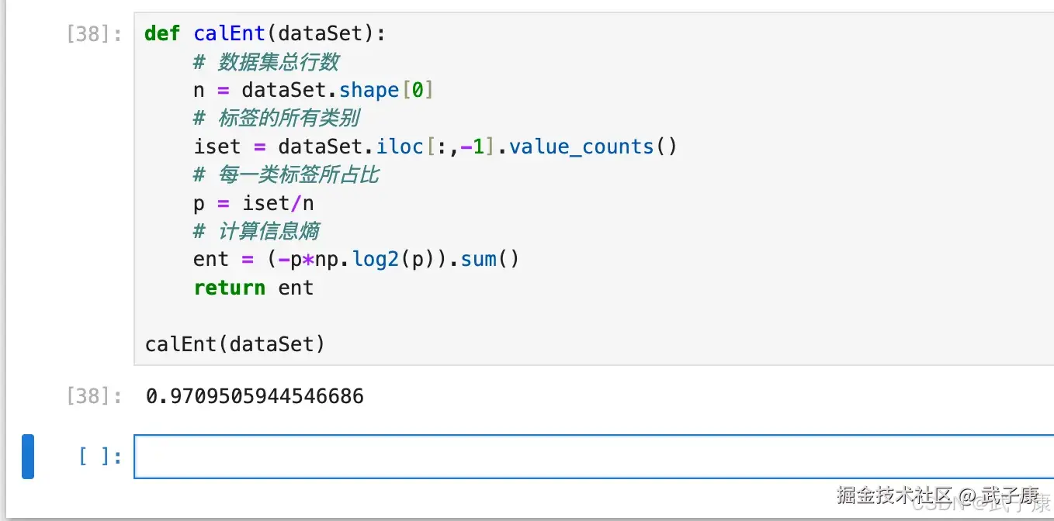Click shape in the n assignment line
Image resolution: width=1054 pixels, height=521 pixels.
(369, 90)
